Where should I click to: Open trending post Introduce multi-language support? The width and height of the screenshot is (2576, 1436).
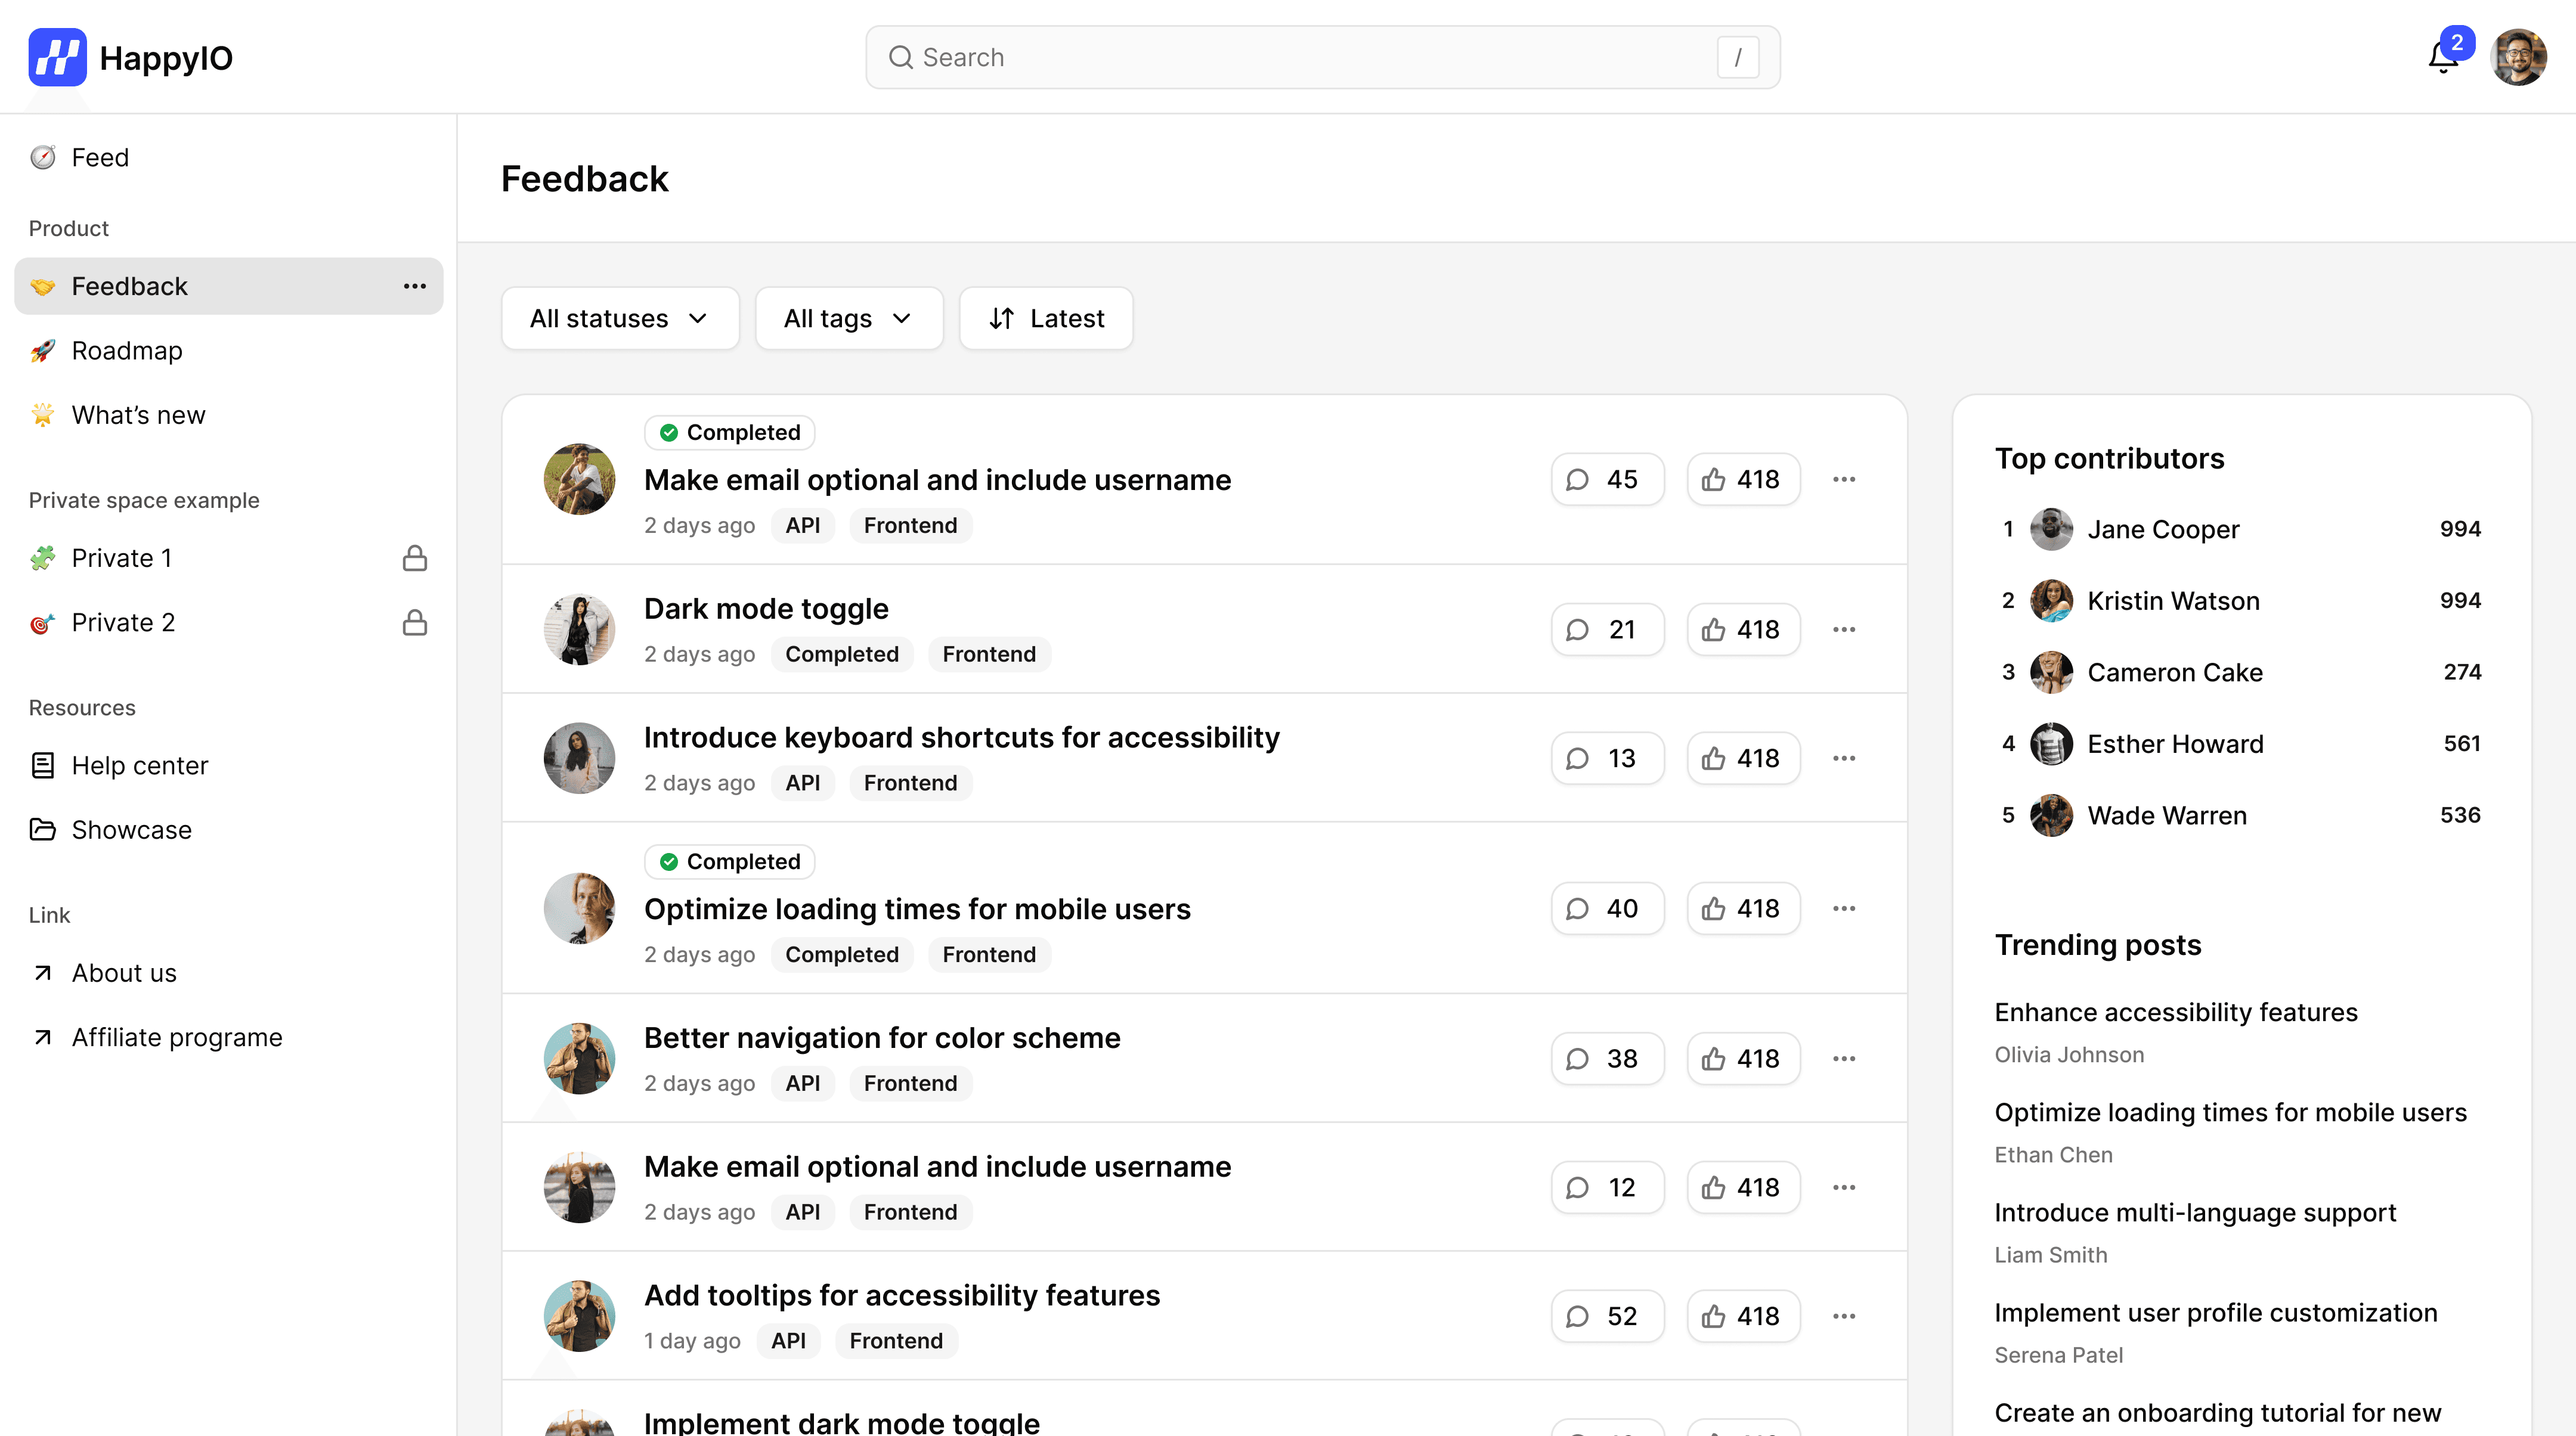[x=2194, y=1212]
